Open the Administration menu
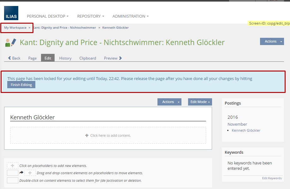The width and height of the screenshot is (290, 189). (130, 16)
